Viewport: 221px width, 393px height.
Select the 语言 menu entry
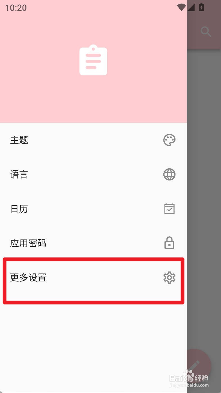click(93, 174)
